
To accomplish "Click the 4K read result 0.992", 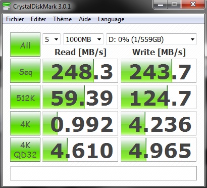I will pos(80,123).
